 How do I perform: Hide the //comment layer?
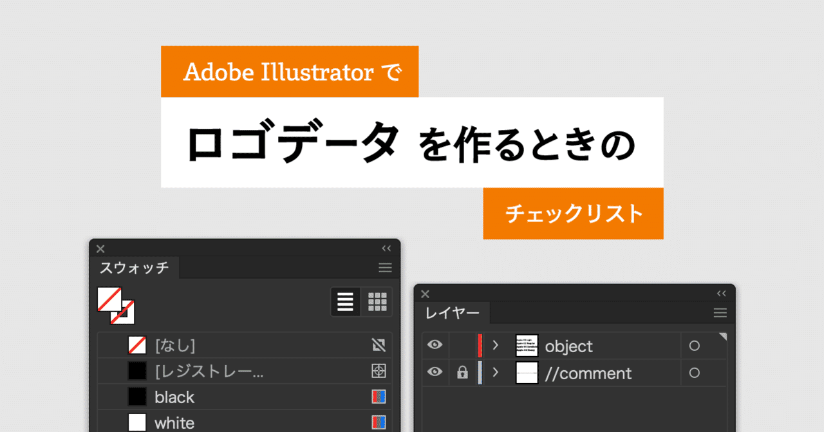(435, 373)
